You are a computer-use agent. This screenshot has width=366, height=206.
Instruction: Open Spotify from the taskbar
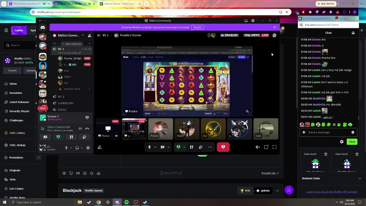point(126,202)
